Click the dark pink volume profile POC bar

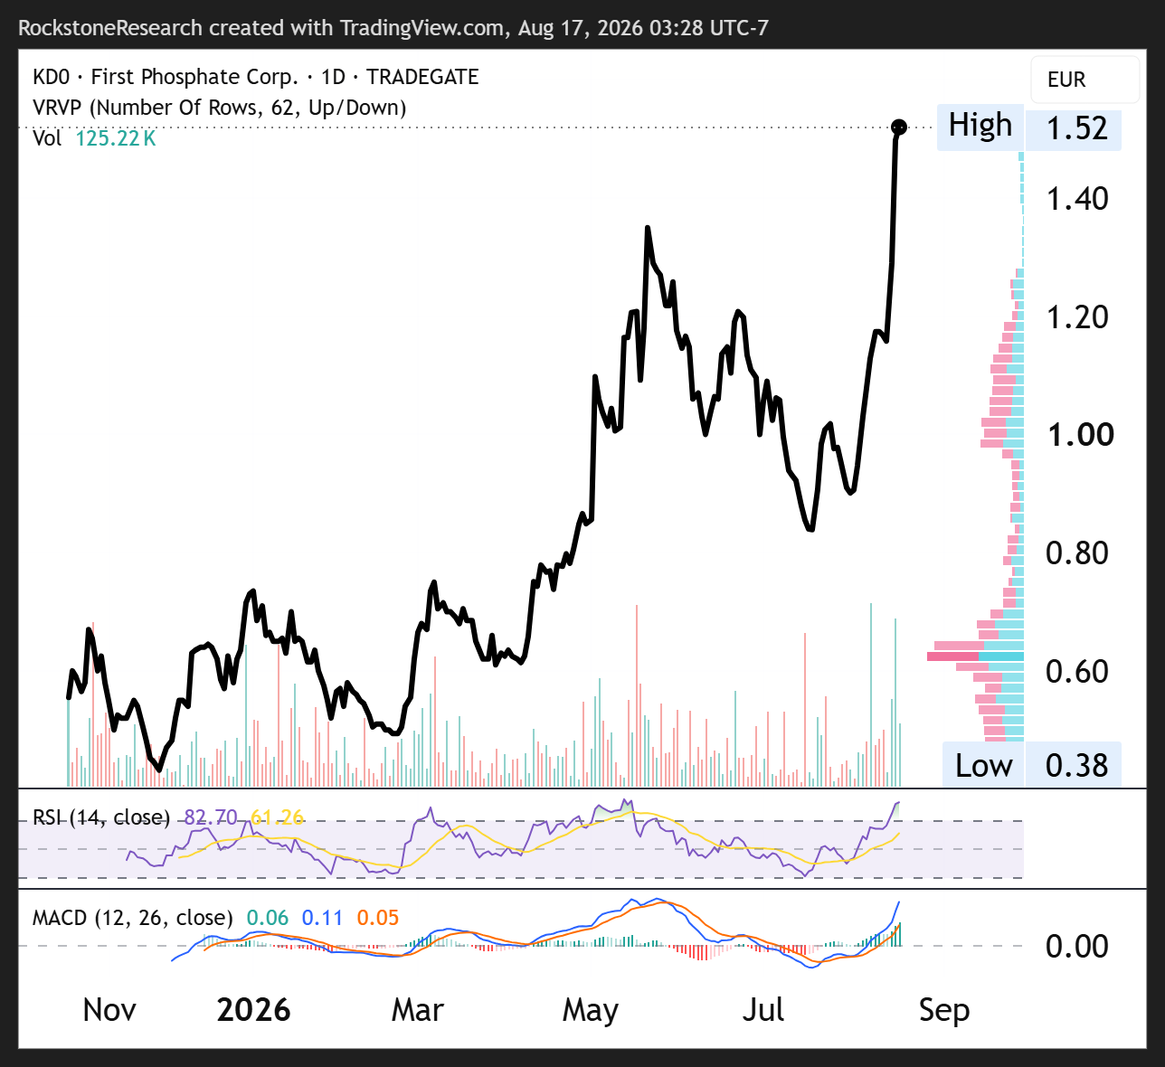click(x=953, y=656)
